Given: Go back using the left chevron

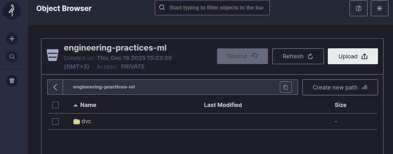Looking at the screenshot, I should pos(55,87).
